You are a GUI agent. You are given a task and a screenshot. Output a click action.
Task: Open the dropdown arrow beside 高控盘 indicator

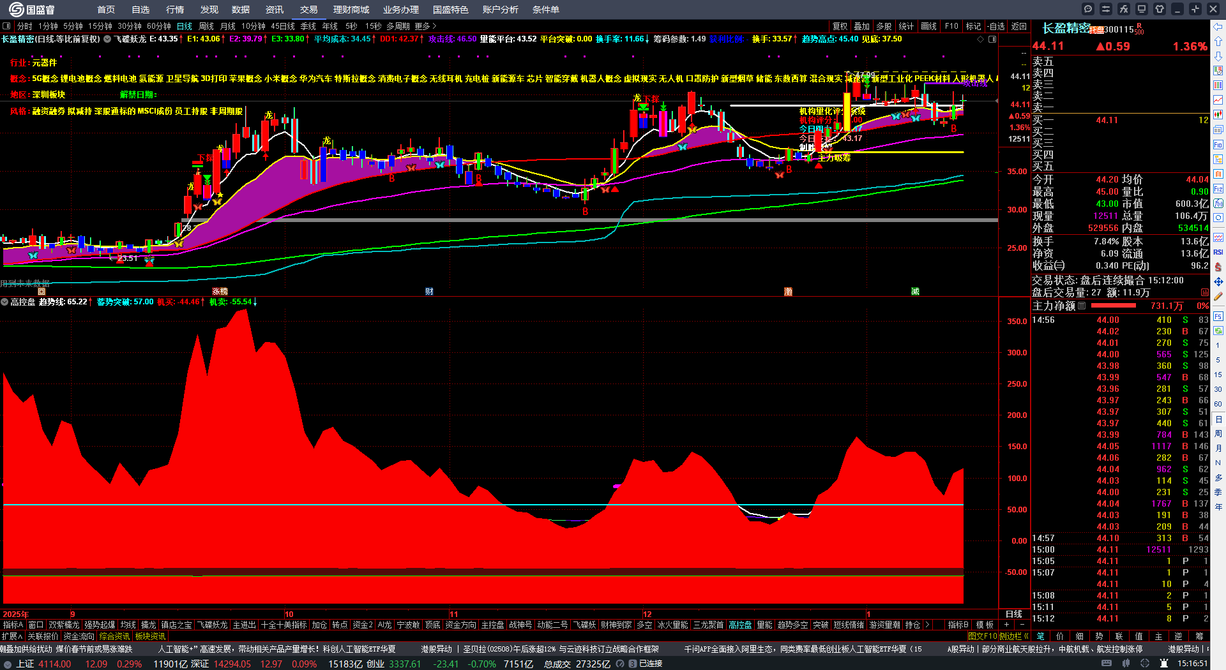[x=4, y=302]
